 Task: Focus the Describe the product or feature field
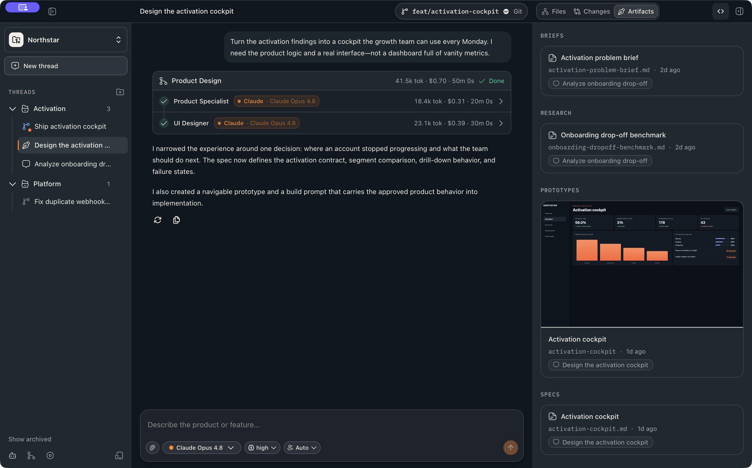[x=331, y=425]
